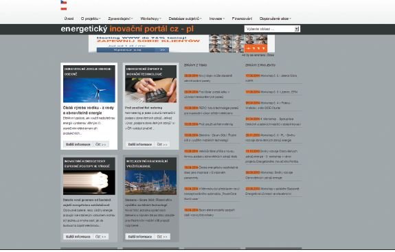Image resolution: width=395 pixels, height=252 pixels.
Task: Click the 'energetický inovační portál cz - pl' title
Action: click(127, 29)
